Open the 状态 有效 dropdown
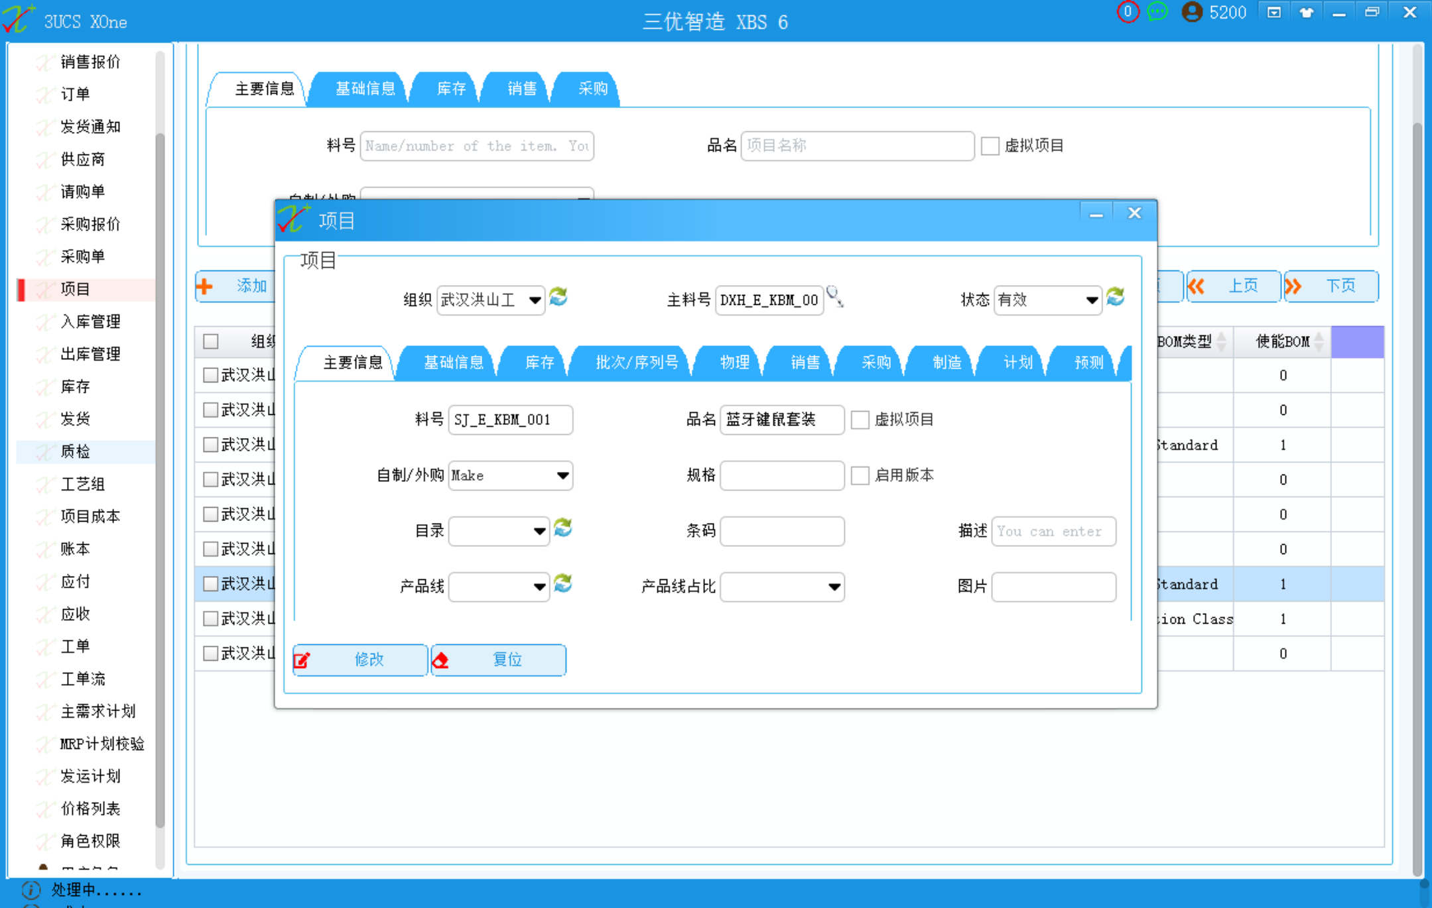Viewport: 1432px width, 908px height. tap(1048, 300)
